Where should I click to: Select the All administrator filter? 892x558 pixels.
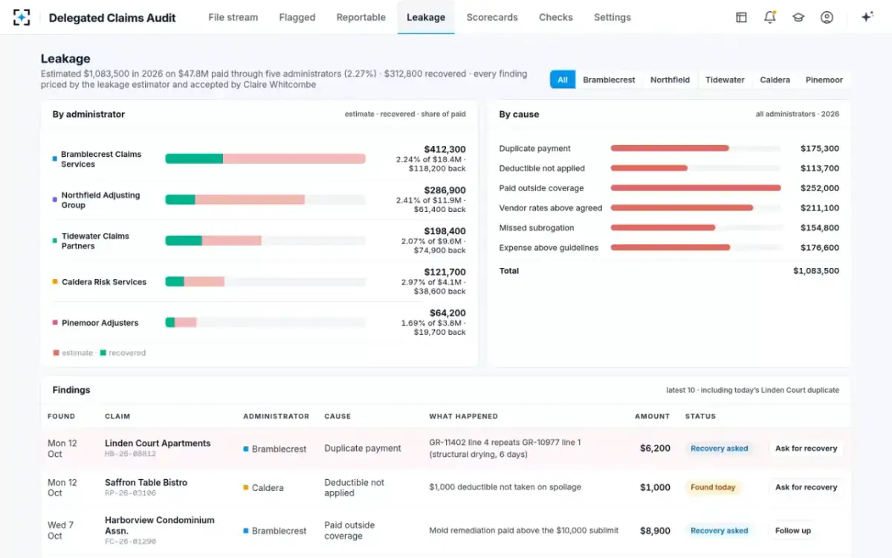click(563, 80)
